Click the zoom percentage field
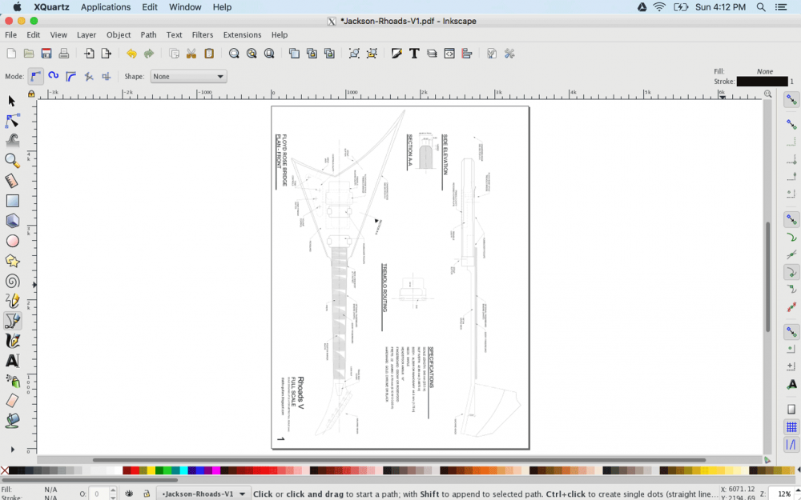 (x=783, y=494)
